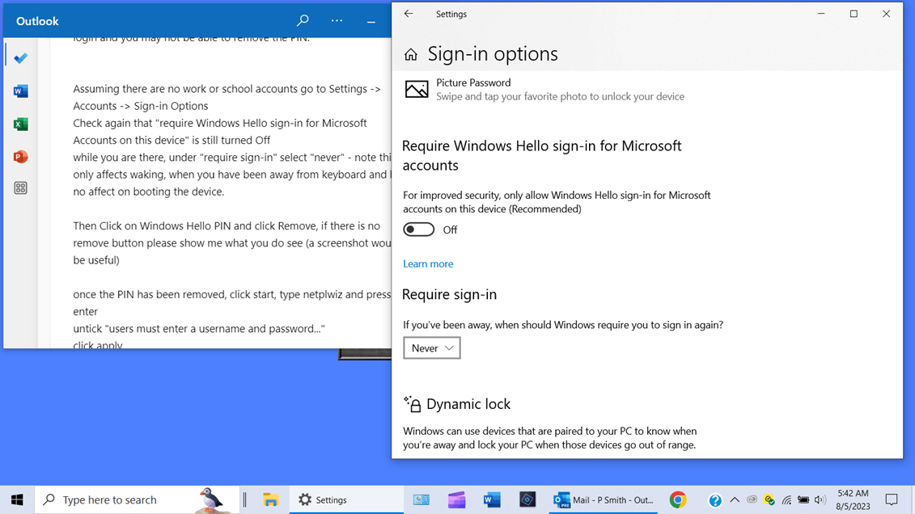Select the Picture Password option
Screen dimensions: 915x514
544,90
